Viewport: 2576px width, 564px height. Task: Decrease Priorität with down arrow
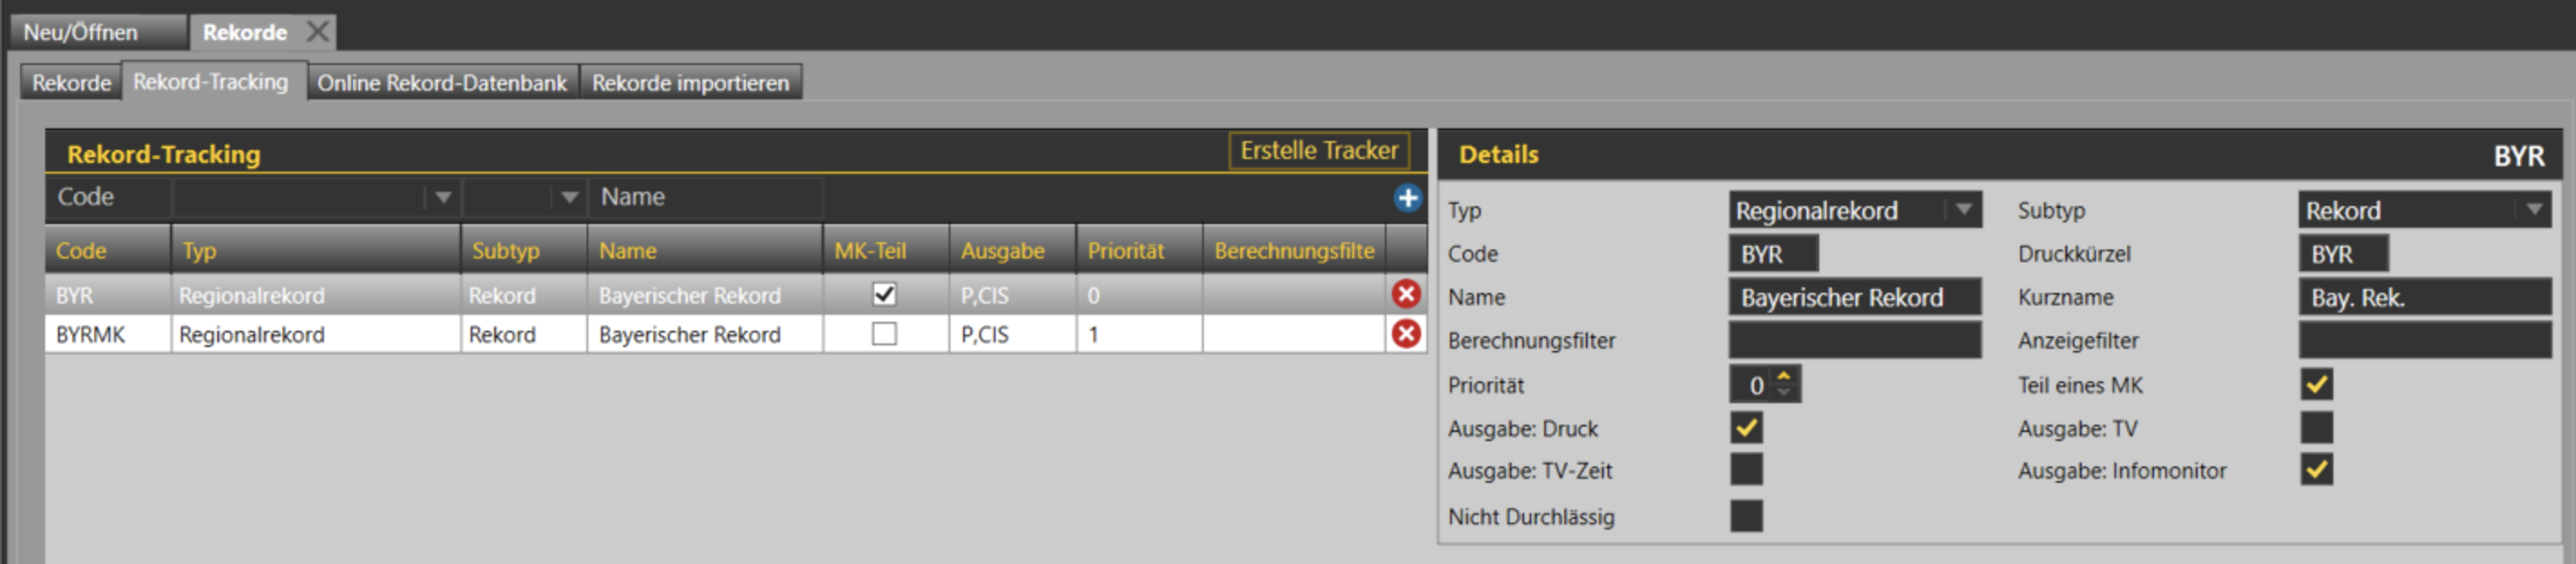1783,392
